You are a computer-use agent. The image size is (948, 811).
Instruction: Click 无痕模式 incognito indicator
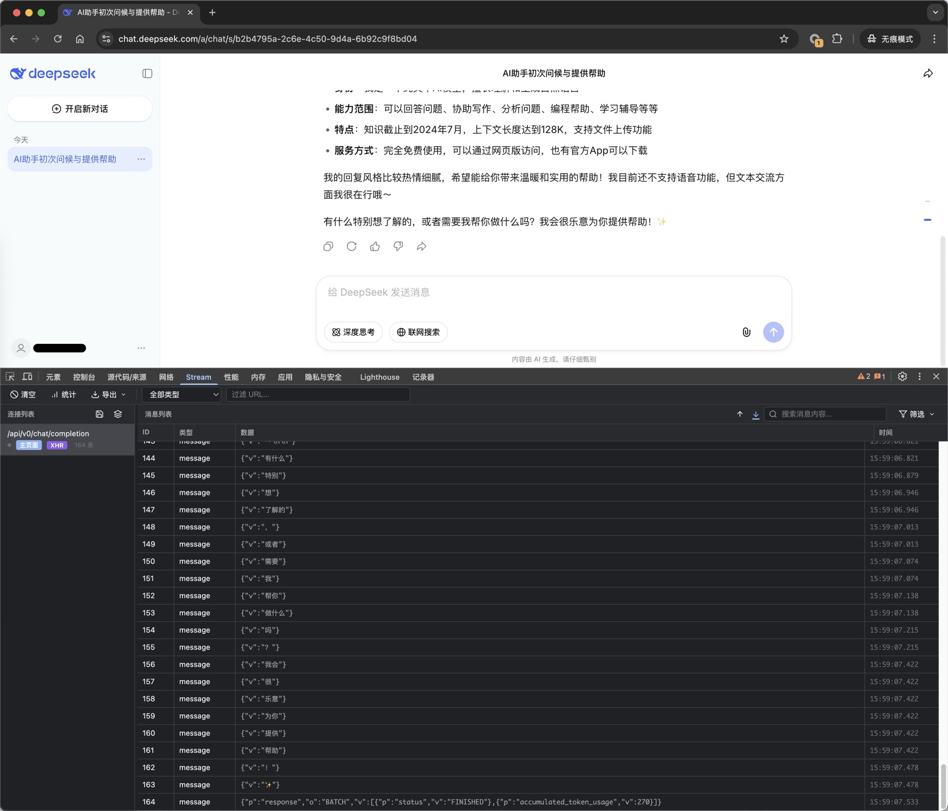[891, 39]
